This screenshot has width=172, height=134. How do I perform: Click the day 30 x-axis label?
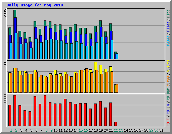click(x=156, y=130)
